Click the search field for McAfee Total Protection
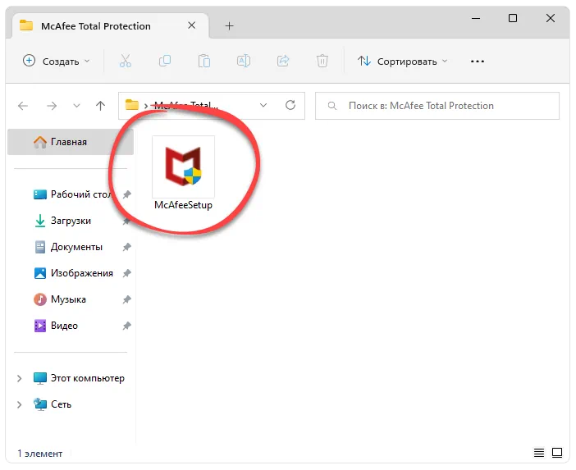The width and height of the screenshot is (576, 470). 437,106
